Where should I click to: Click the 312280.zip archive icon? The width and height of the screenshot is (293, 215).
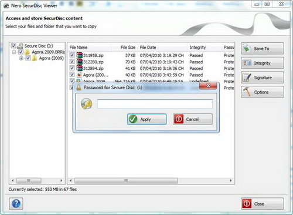coord(79,62)
